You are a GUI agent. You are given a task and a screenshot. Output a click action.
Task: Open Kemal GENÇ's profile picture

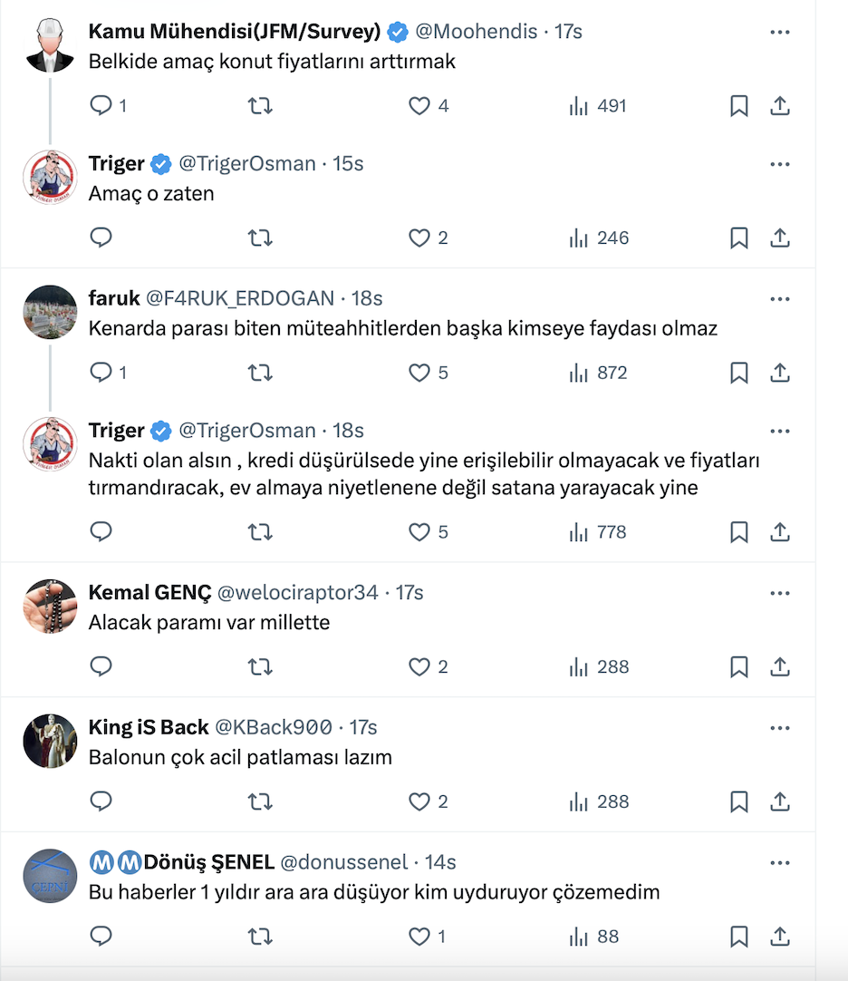50,606
